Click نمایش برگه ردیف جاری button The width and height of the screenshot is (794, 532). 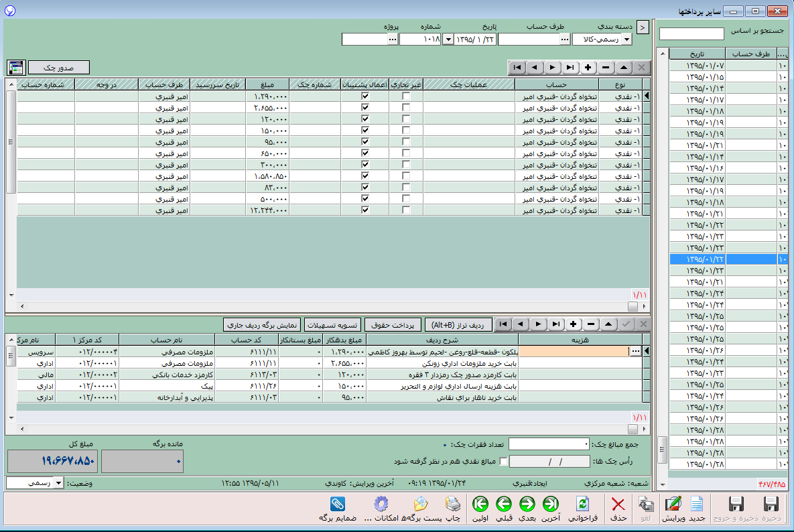(x=262, y=324)
